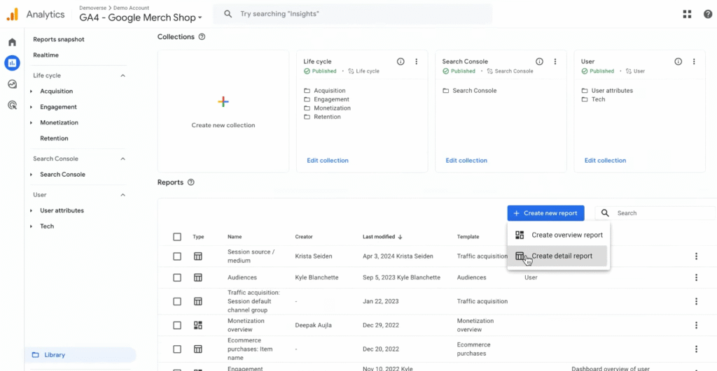Show info for the User collection

pos(678,61)
